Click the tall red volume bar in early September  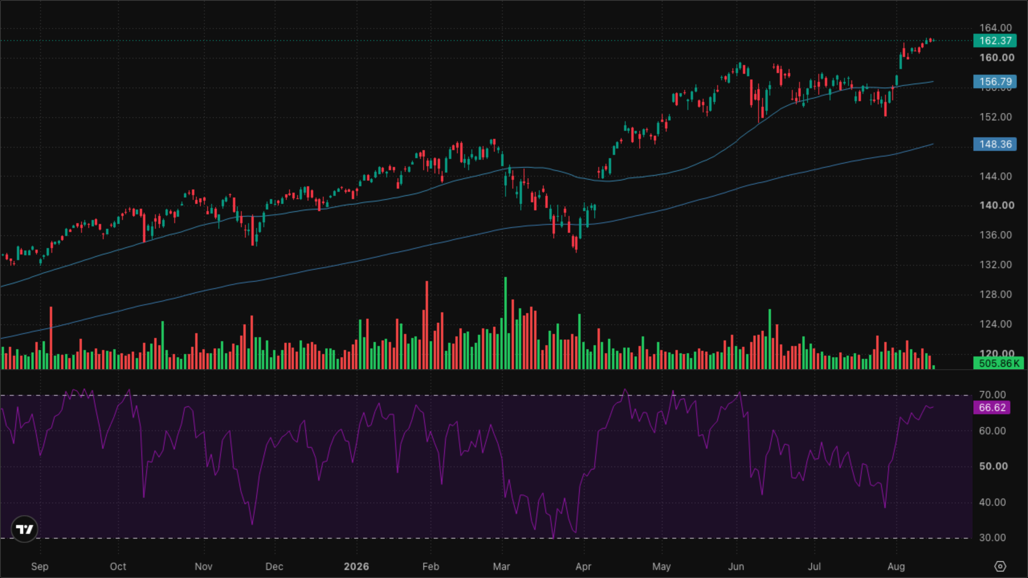tap(51, 338)
